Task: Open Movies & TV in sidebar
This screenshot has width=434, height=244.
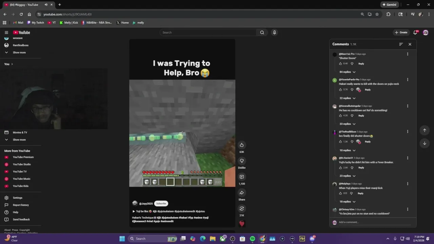Action: (x=20, y=133)
